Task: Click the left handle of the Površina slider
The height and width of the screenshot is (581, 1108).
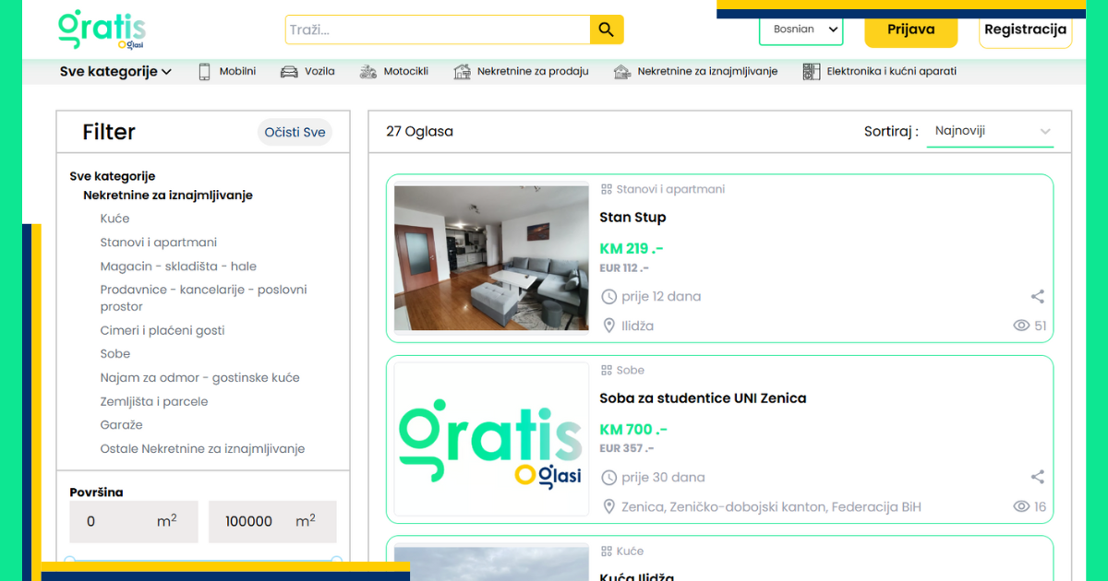Action: (70, 562)
